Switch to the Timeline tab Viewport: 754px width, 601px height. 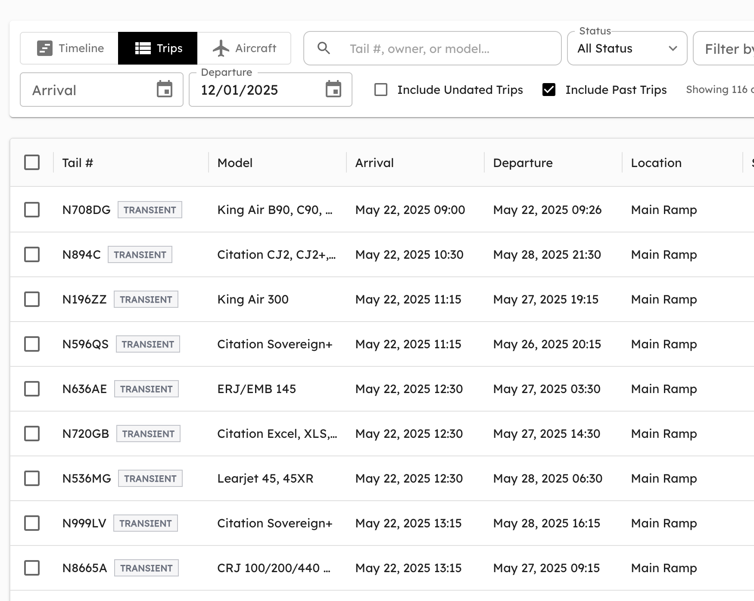click(x=69, y=48)
